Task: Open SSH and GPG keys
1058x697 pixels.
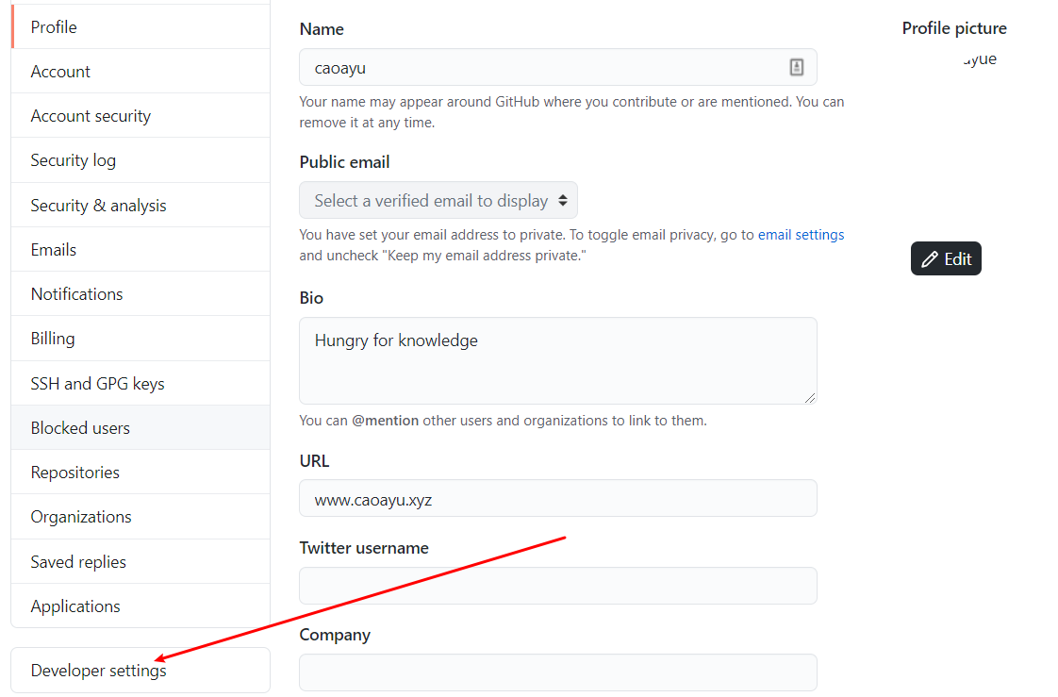Action: coord(97,384)
